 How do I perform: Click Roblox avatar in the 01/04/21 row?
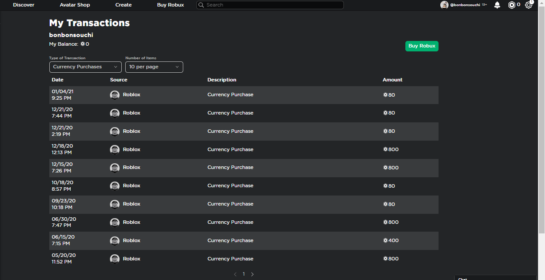click(x=115, y=95)
